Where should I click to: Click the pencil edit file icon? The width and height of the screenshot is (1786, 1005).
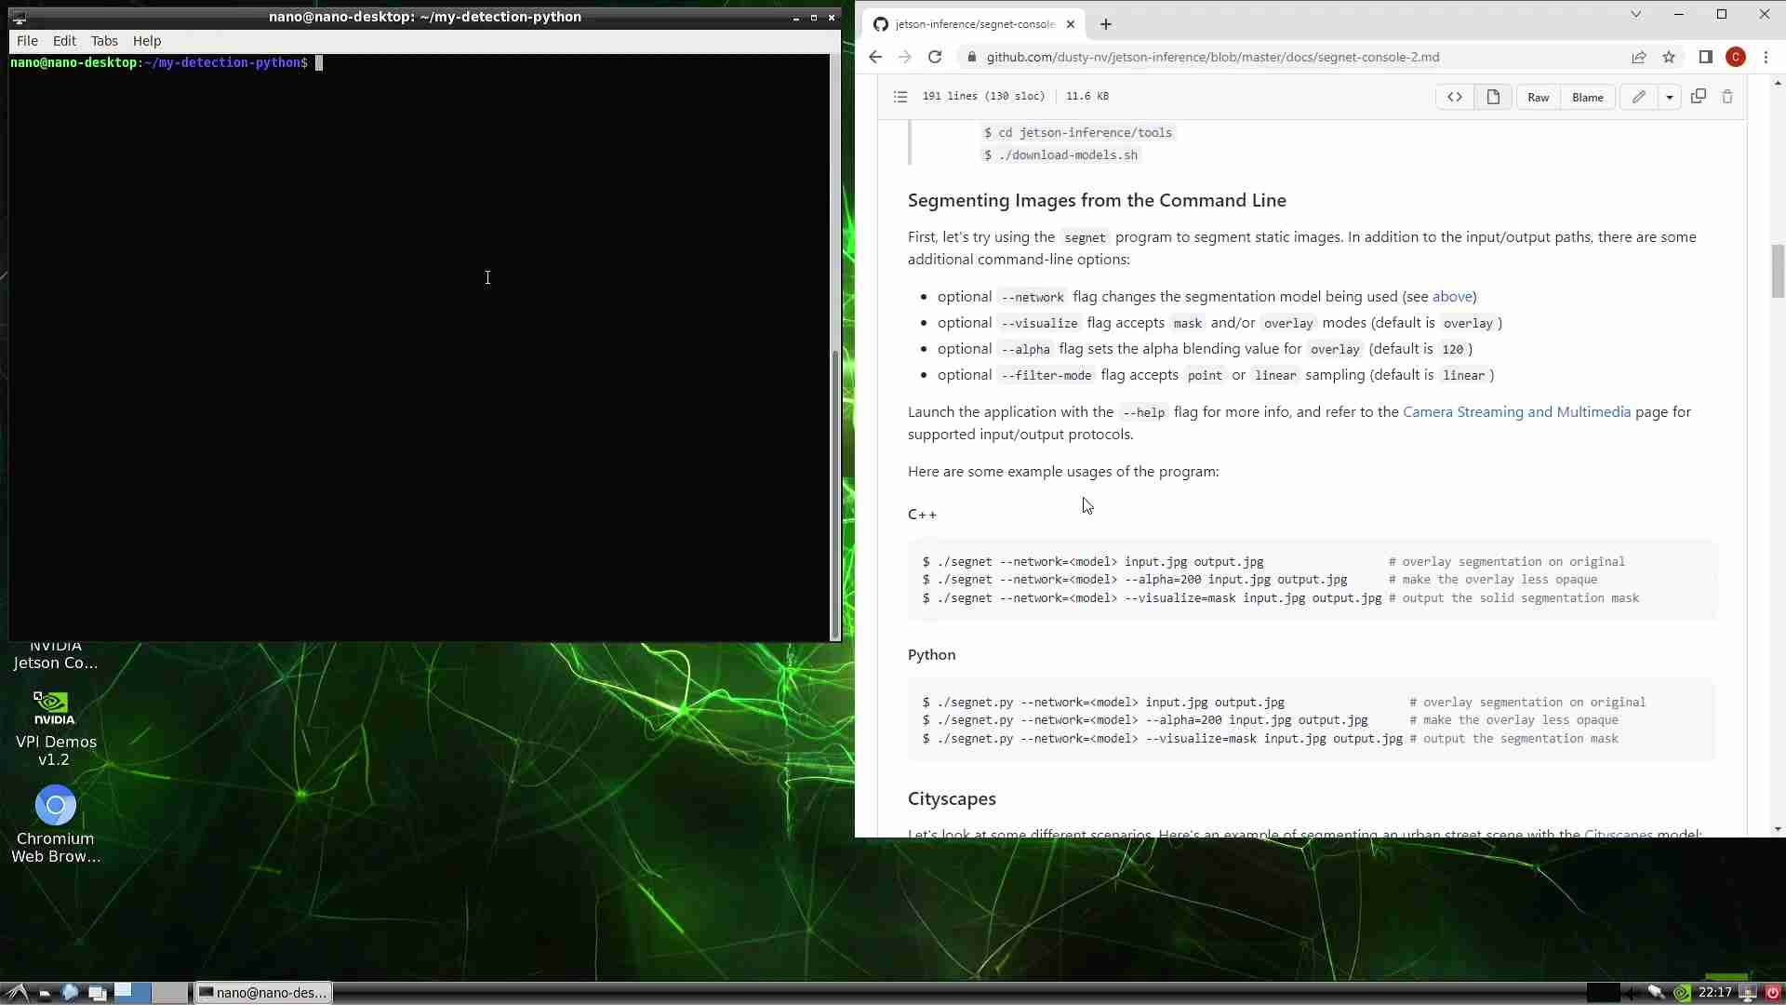[1639, 97]
